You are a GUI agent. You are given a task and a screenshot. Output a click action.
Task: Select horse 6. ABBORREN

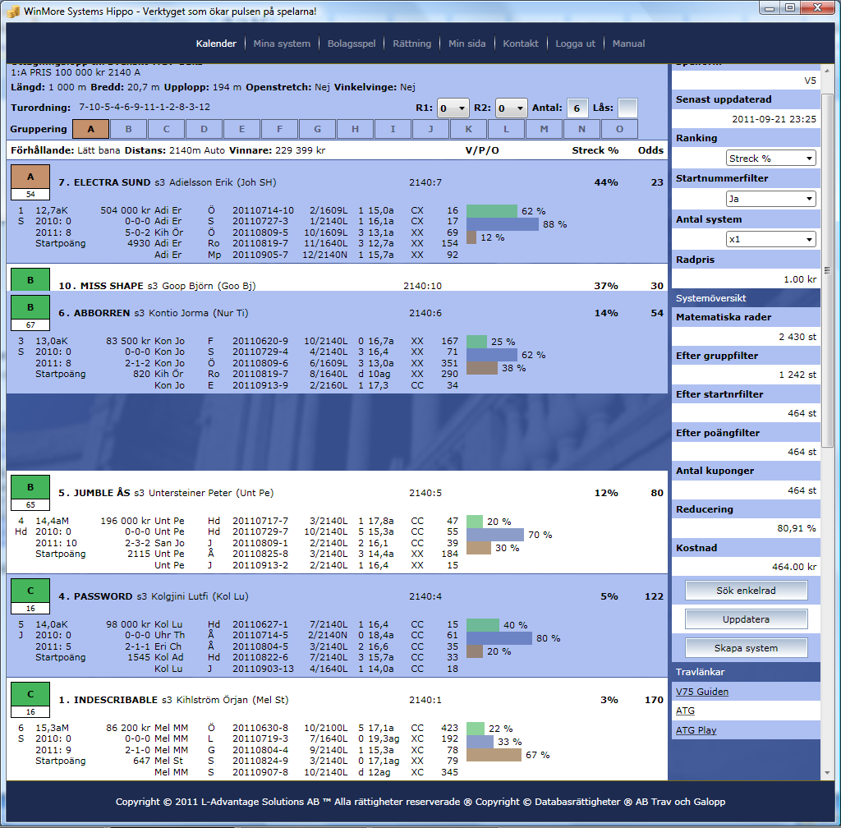[x=94, y=313]
